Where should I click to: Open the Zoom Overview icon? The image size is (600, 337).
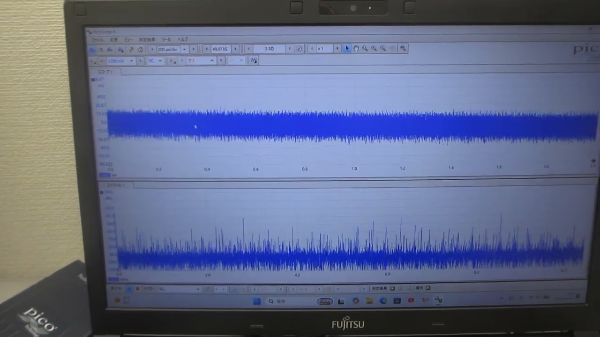coord(403,49)
